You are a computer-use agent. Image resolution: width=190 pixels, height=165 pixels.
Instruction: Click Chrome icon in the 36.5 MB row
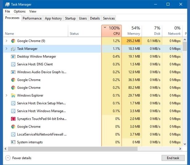13,80
